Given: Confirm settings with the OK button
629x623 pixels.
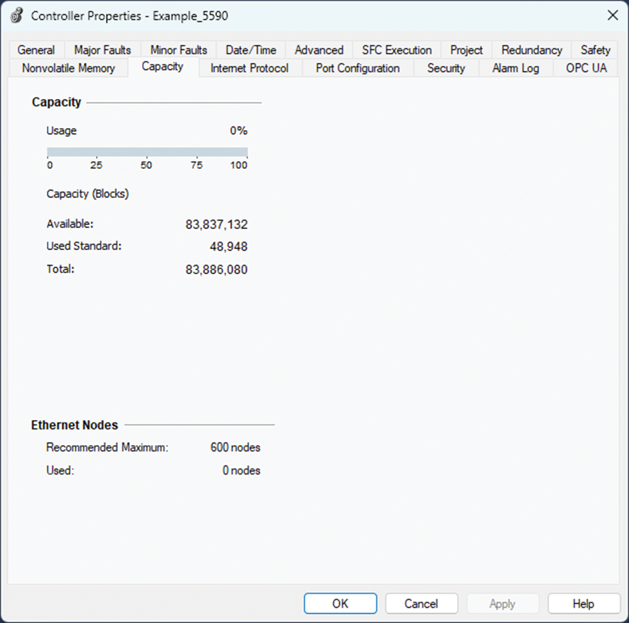Looking at the screenshot, I should point(340,603).
